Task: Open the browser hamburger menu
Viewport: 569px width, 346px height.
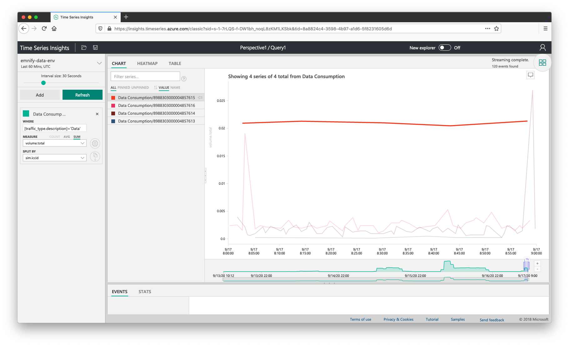Action: click(546, 28)
